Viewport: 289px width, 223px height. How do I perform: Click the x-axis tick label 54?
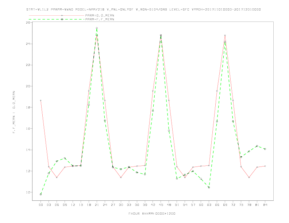pyautogui.click(x=185, y=205)
